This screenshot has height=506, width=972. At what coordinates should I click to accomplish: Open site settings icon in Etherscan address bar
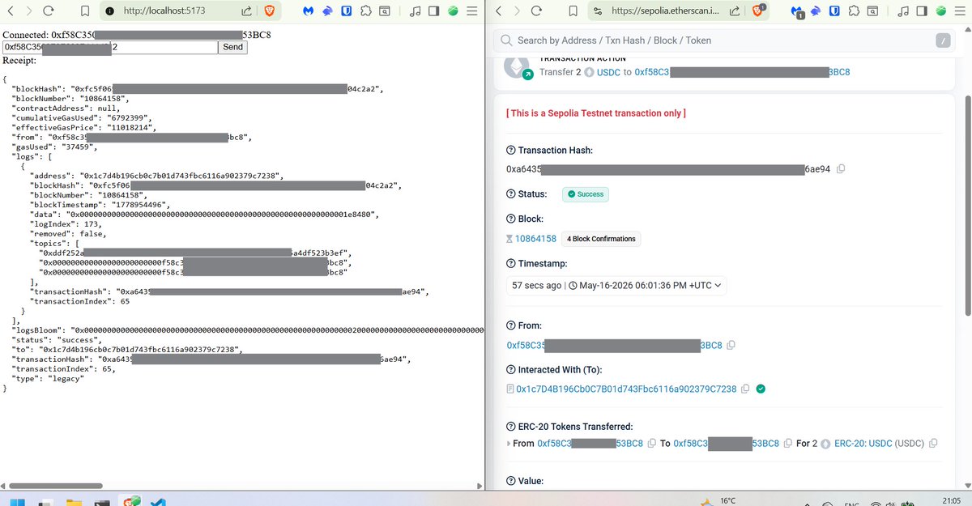(597, 11)
